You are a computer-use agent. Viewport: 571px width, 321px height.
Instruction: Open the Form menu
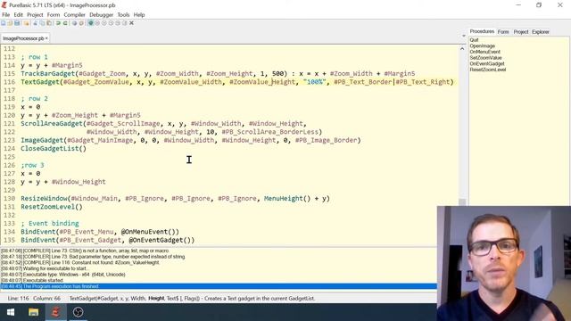point(54,15)
